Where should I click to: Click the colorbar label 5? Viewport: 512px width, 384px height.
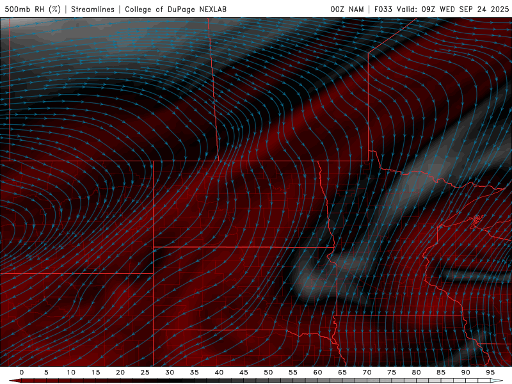[x=46, y=372]
